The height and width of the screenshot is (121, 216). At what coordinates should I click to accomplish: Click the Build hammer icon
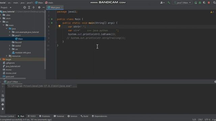click(169, 3)
